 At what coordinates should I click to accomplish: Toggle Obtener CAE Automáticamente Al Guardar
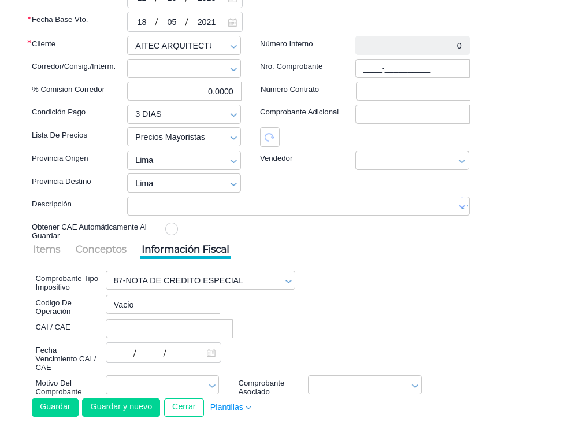(x=172, y=229)
